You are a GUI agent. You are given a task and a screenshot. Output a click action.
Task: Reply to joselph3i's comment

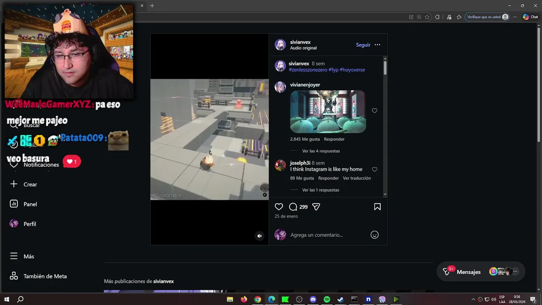(328, 178)
